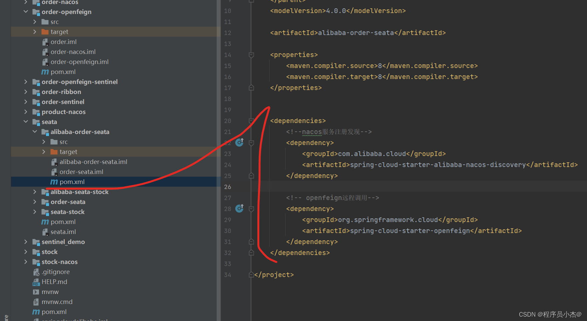
Task: Collapse the order-openfeign module
Action: tap(26, 12)
